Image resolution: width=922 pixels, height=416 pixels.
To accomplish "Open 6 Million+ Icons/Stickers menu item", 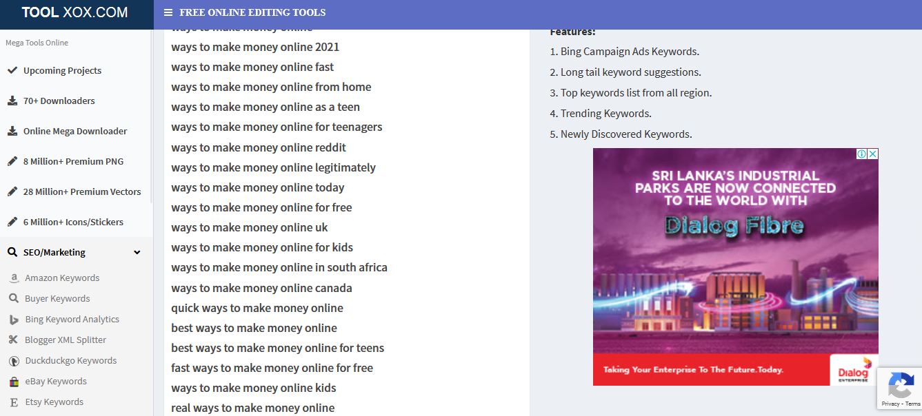I will coord(74,222).
